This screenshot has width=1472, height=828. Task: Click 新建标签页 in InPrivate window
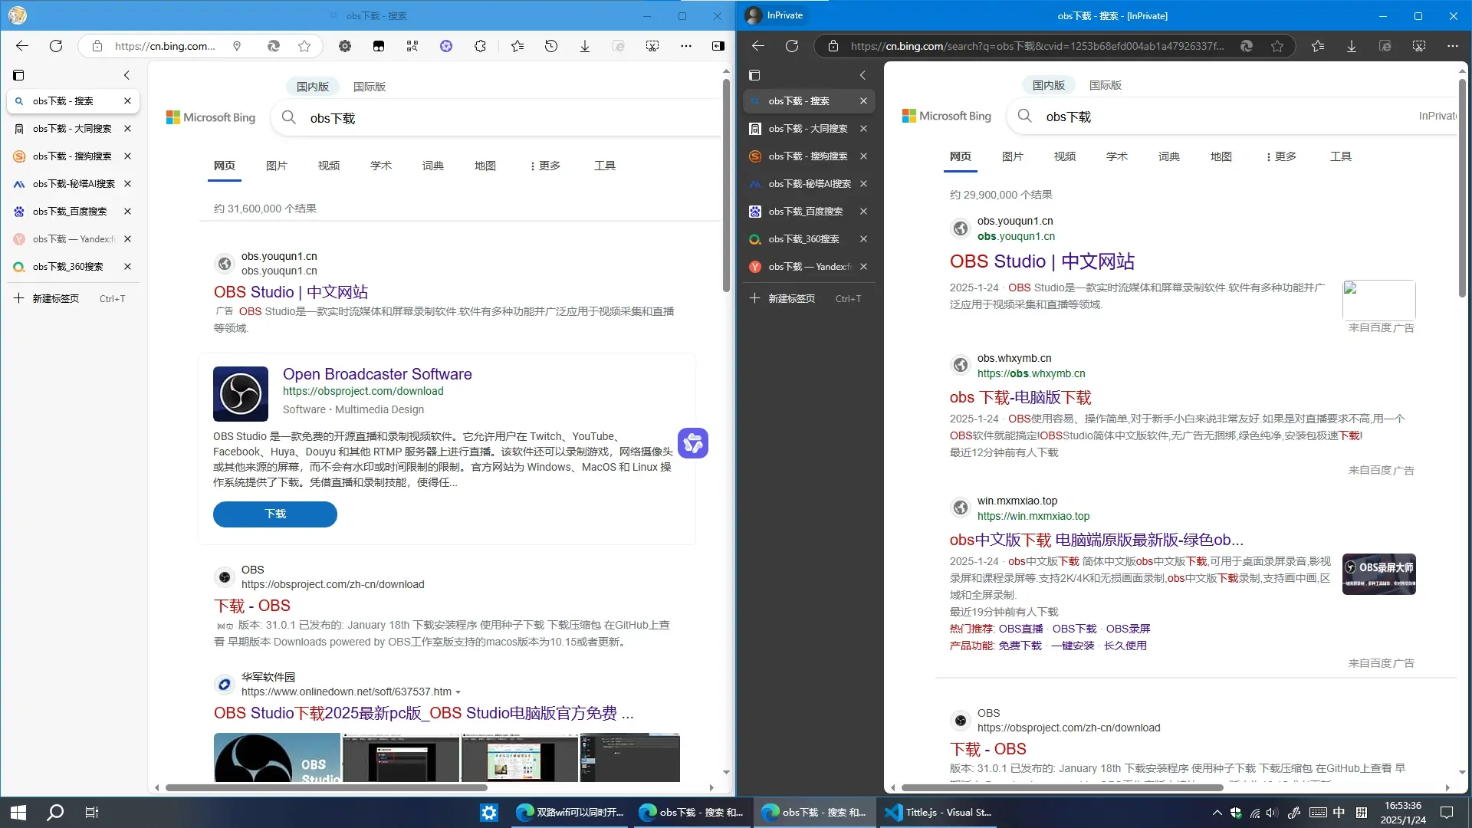[x=808, y=298]
